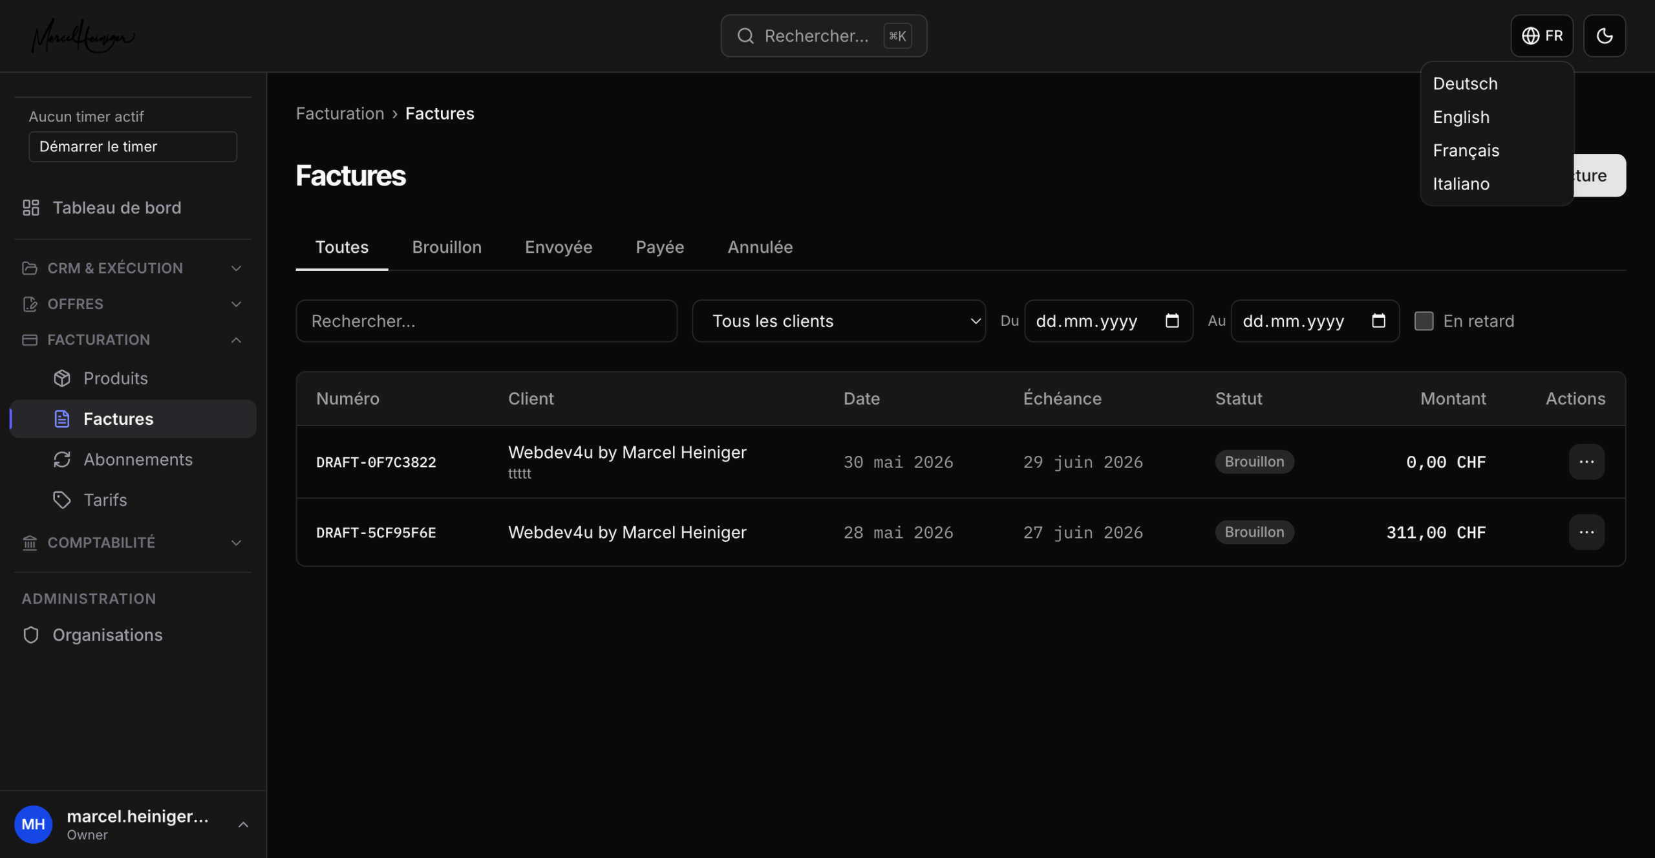Open Tableau de bord dashboard
This screenshot has height=858, width=1655.
point(133,208)
